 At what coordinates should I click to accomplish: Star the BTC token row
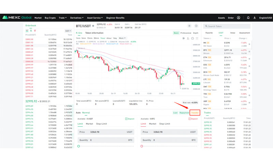point(249,52)
